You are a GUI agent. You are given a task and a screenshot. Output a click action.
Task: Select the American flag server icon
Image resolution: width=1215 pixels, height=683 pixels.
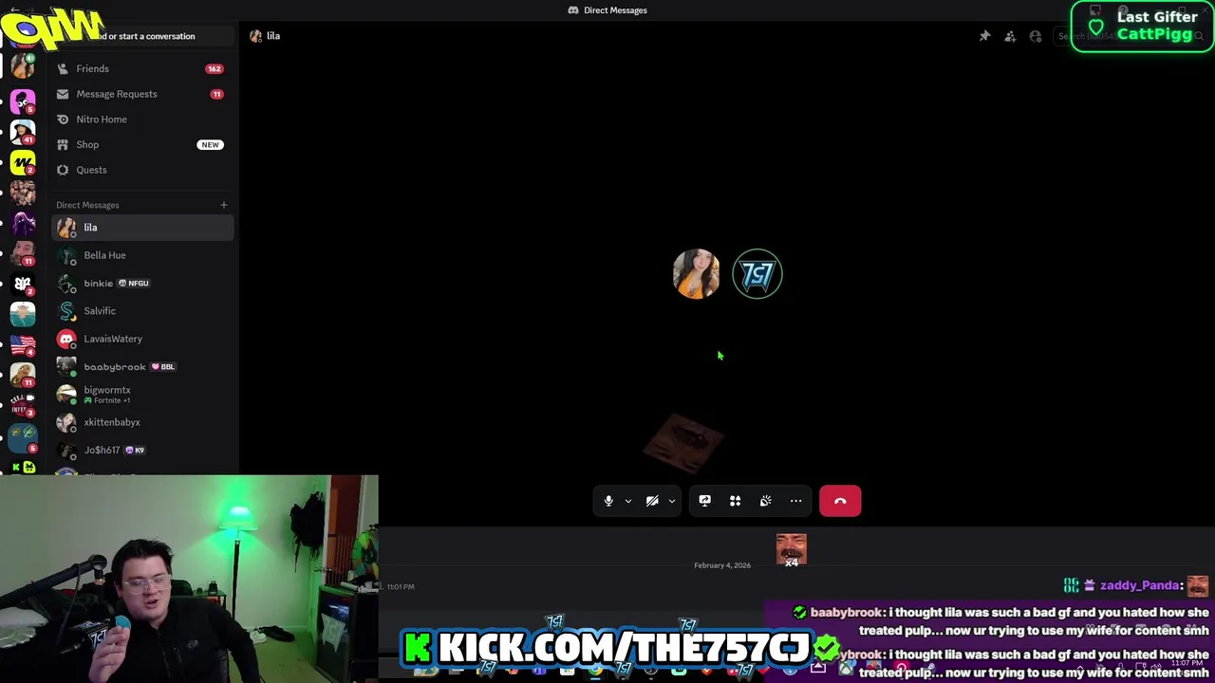click(23, 345)
